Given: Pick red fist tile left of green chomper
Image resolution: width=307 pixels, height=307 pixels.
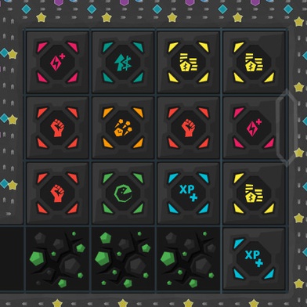Looking at the screenshot, I should point(57,193).
